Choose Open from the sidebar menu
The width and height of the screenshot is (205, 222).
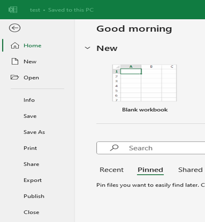pos(31,78)
